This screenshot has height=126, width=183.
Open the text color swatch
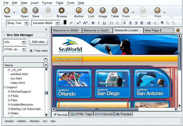(65, 22)
